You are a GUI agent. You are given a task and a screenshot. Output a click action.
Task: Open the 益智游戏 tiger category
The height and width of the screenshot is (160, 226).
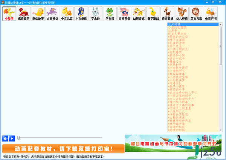tap(139, 14)
